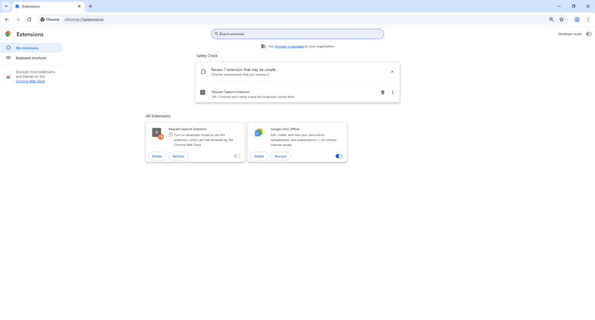Bookmark this page with the star icon
Image resolution: width=595 pixels, height=320 pixels.
tap(562, 19)
